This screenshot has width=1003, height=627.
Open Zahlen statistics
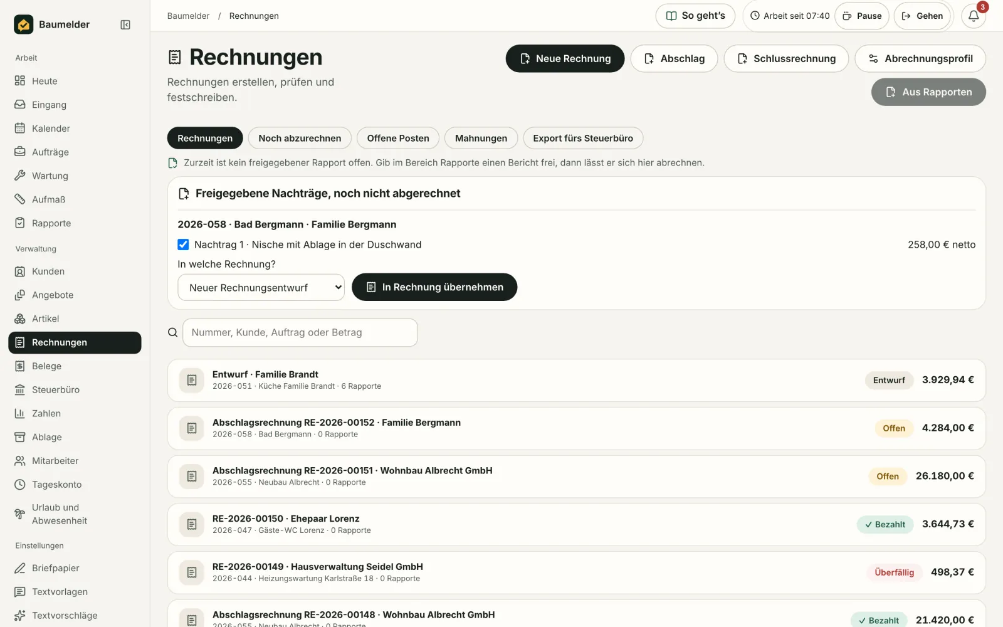pos(75,413)
